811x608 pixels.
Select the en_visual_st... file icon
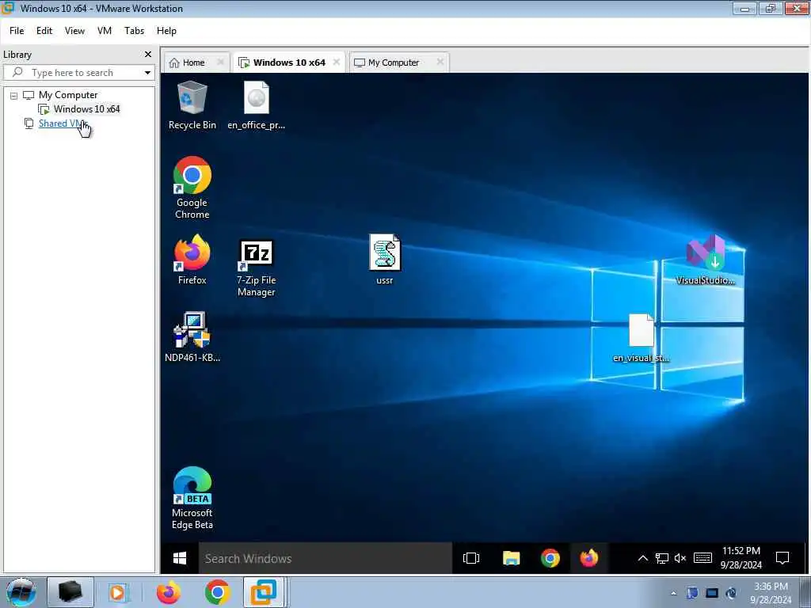[x=641, y=338]
